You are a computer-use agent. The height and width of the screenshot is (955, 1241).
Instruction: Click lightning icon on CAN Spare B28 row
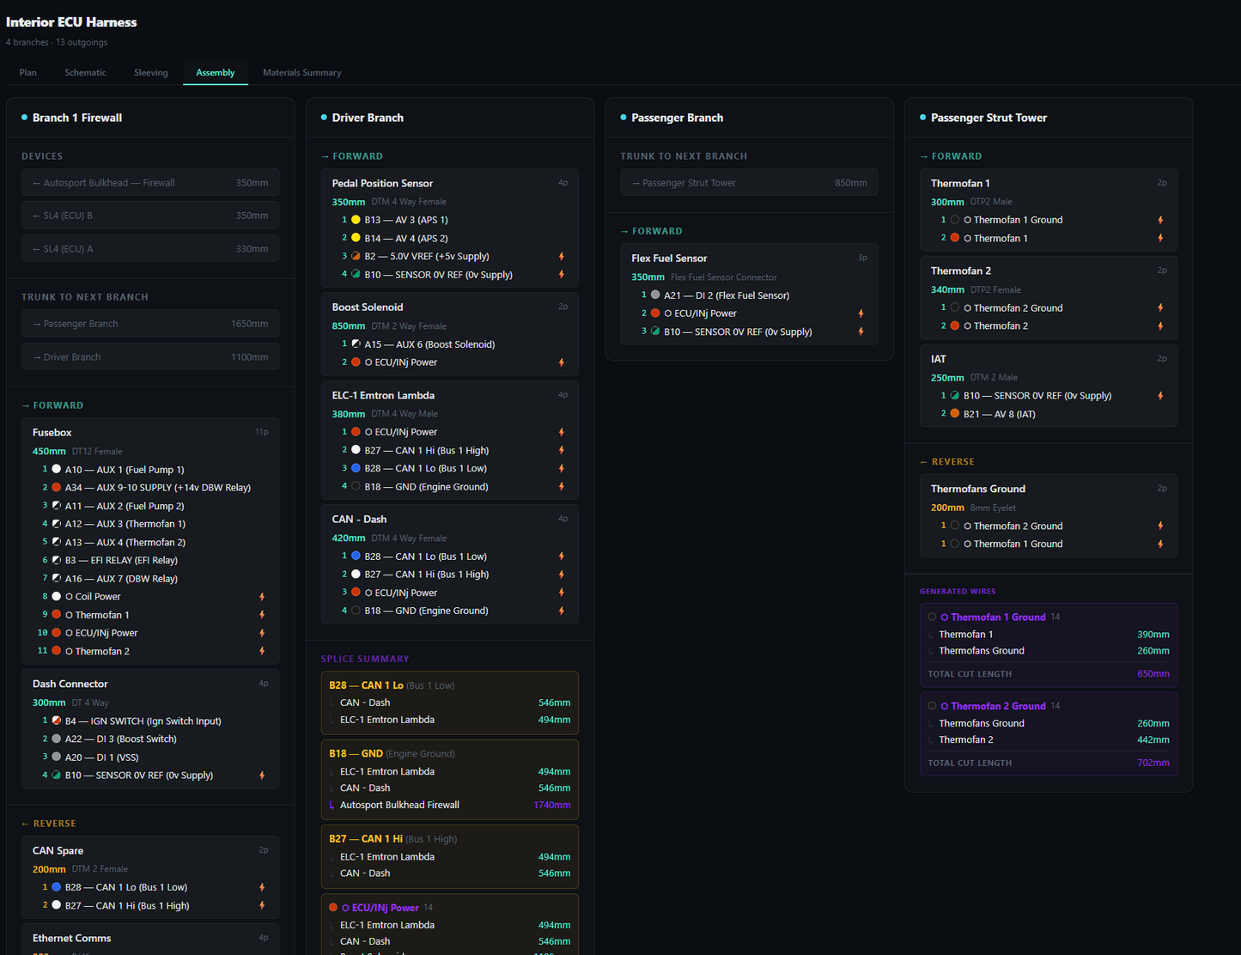pyautogui.click(x=262, y=887)
